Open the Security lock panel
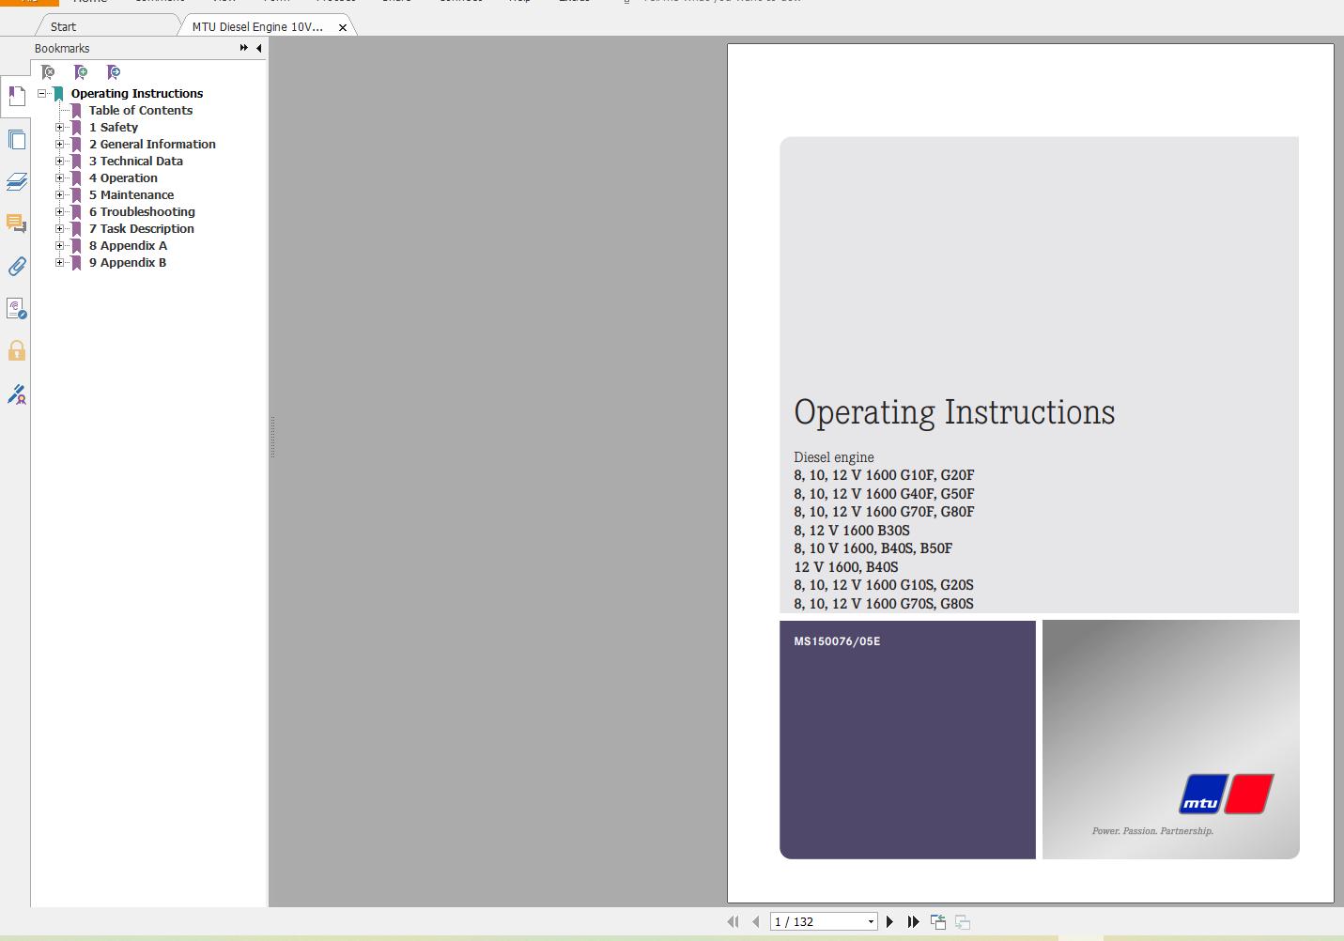1344x941 pixels. [17, 351]
